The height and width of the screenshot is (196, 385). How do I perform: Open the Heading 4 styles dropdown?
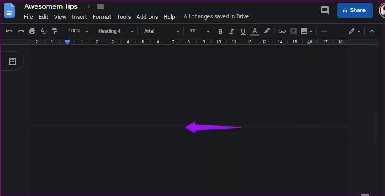pos(116,31)
